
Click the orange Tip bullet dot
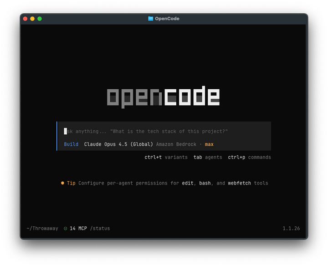[62, 183]
